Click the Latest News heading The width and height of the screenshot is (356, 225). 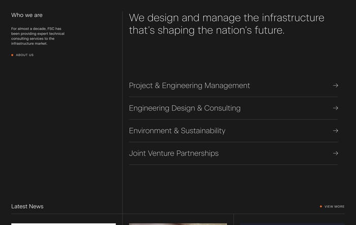click(x=27, y=206)
